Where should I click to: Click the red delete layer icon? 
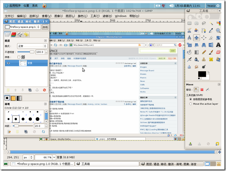[44, 90]
